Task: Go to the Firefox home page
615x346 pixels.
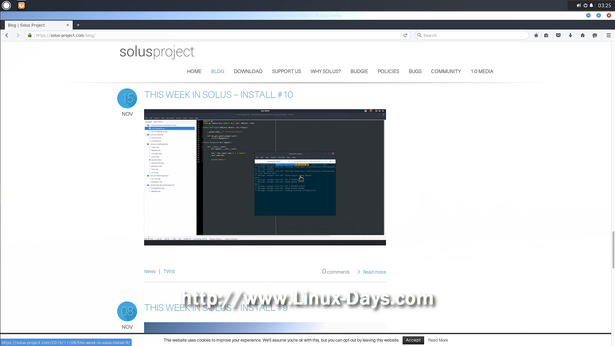Action: 583,35
